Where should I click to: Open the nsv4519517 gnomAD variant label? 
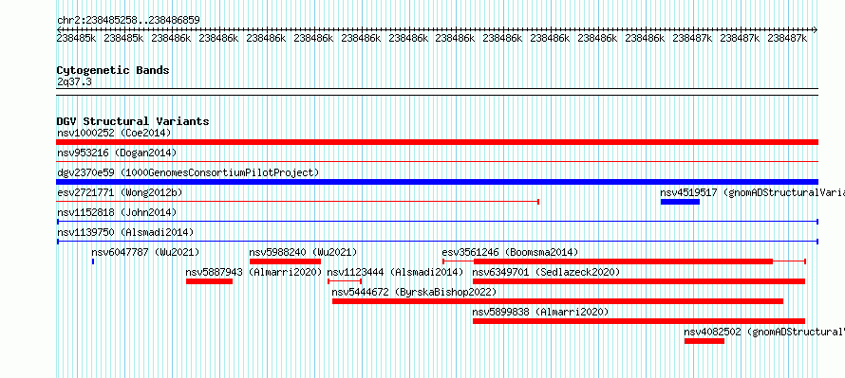click(x=752, y=192)
